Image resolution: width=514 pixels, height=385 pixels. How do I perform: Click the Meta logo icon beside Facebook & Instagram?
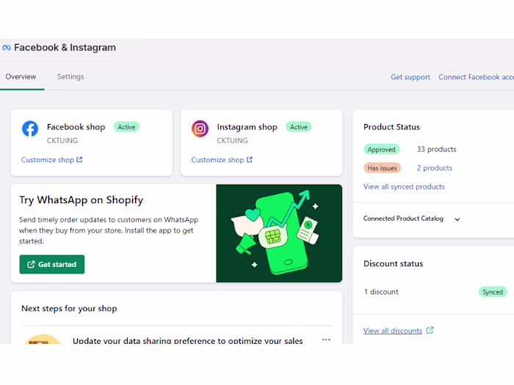pos(6,48)
